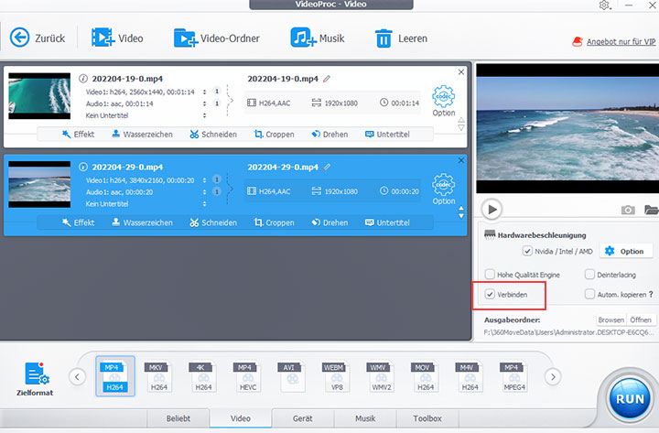The width and height of the screenshot is (659, 433).
Task: Select video track stepper of 202204-29-0.mp4
Action: [x=205, y=180]
